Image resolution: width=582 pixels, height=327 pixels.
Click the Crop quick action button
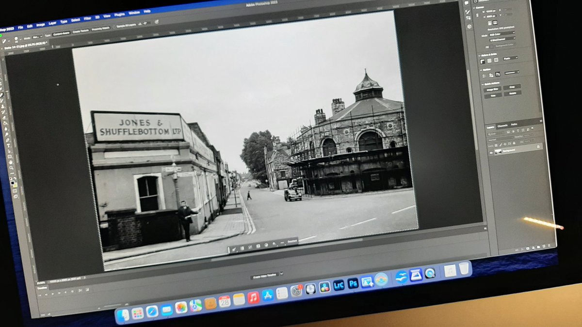[x=512, y=87]
